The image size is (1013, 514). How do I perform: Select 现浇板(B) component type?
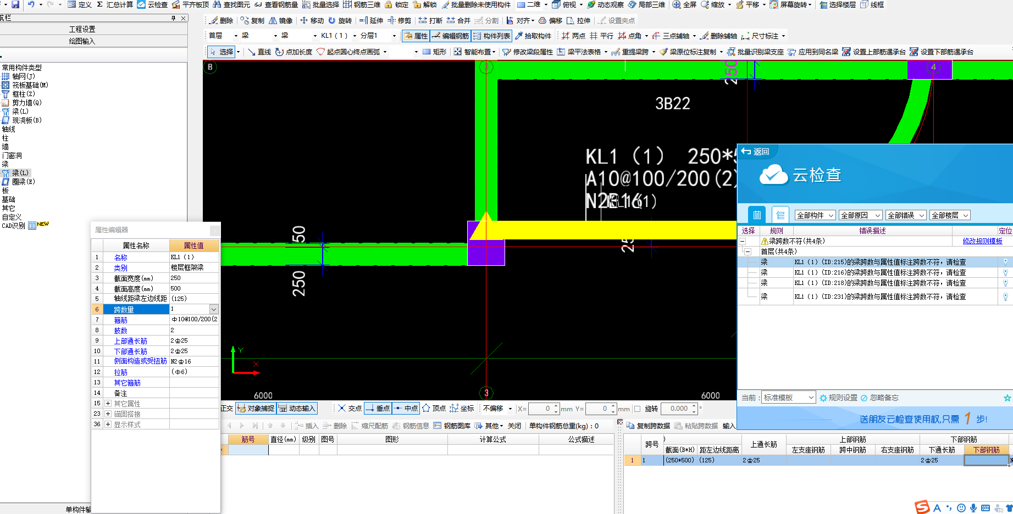(x=22, y=120)
